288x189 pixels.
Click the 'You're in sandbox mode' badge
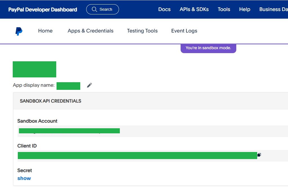pos(208,48)
